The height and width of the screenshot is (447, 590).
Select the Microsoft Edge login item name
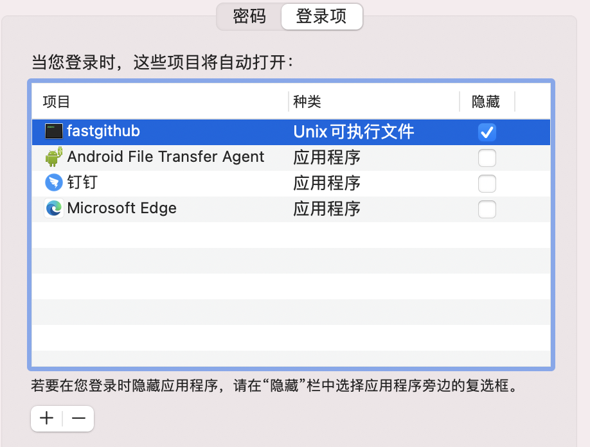122,209
